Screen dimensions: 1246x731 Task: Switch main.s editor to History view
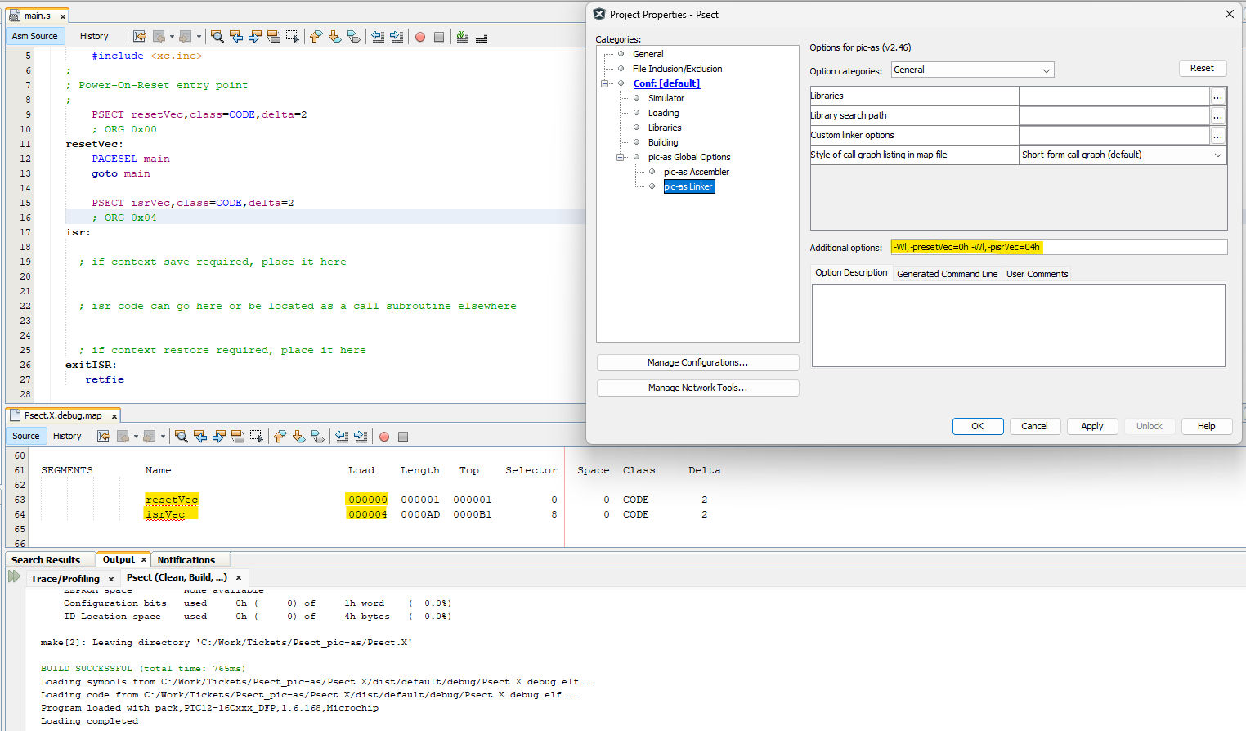click(x=94, y=36)
